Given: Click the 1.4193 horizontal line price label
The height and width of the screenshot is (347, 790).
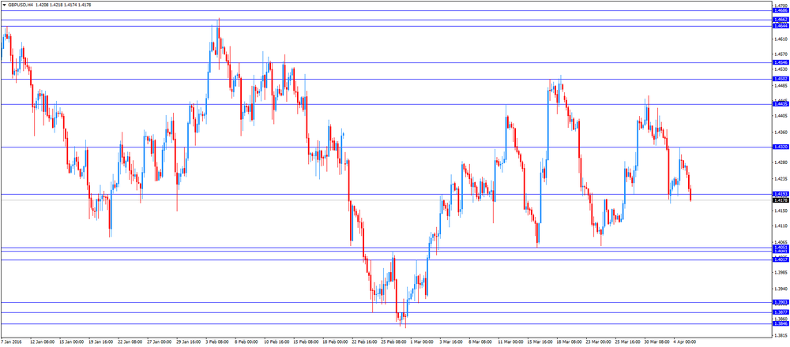Looking at the screenshot, I should coord(781,194).
